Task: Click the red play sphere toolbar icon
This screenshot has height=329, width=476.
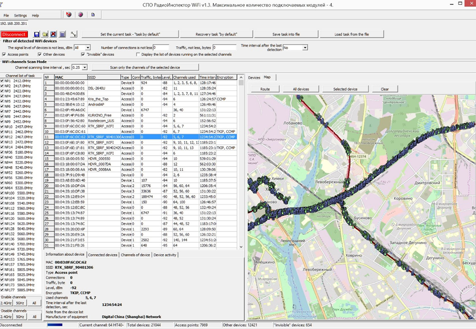Action: (69, 15)
